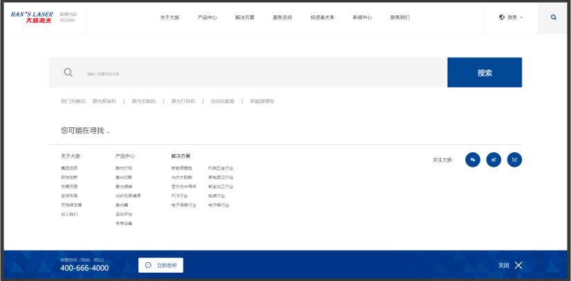Open the 发展历程 link
Viewport: 571px width, 281px height.
pos(69,186)
